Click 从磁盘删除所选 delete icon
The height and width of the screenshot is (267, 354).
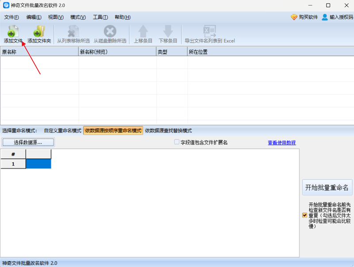110,31
